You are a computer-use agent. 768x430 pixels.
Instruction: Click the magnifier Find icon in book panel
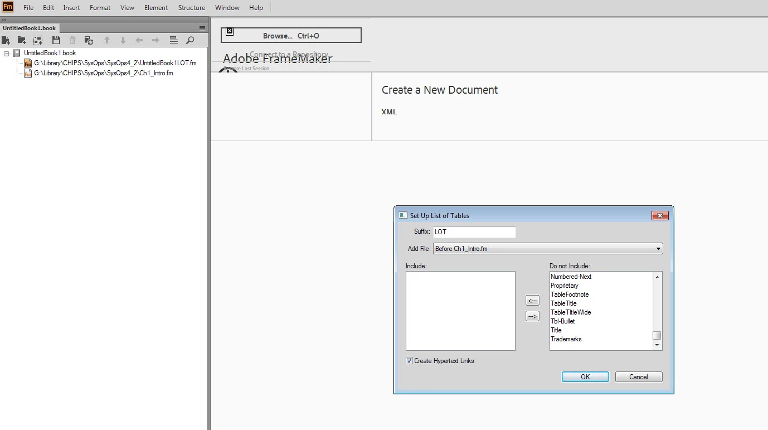[190, 40]
